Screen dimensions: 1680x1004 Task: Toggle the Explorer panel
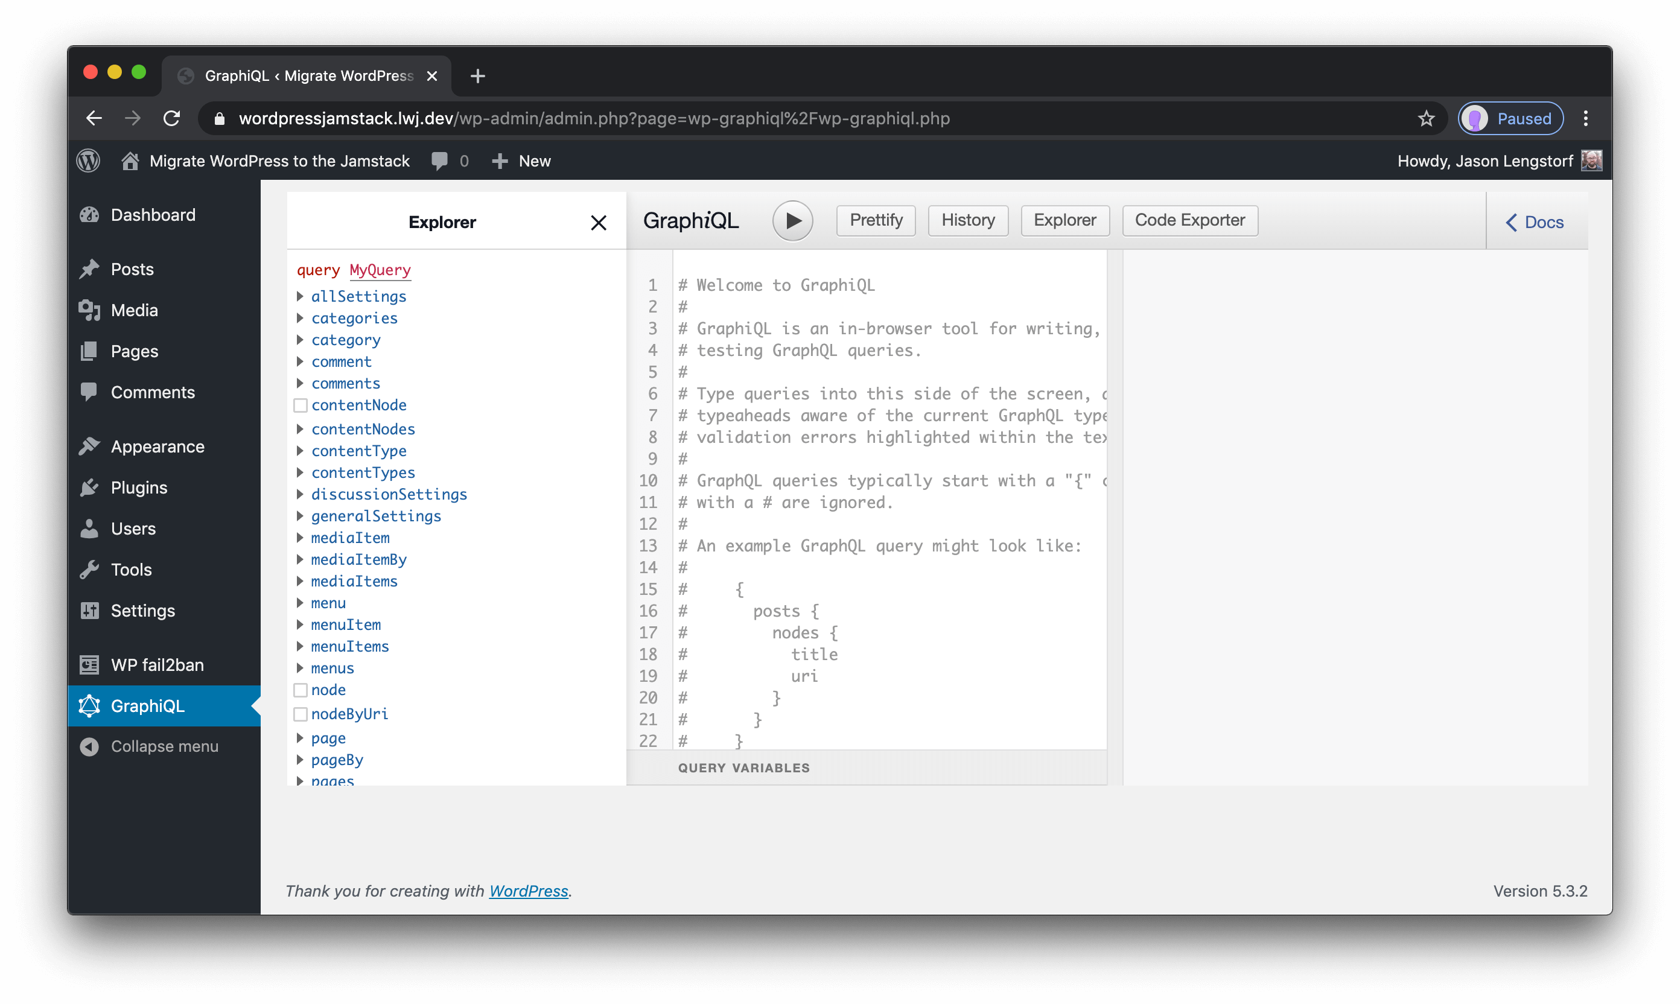[1066, 220]
